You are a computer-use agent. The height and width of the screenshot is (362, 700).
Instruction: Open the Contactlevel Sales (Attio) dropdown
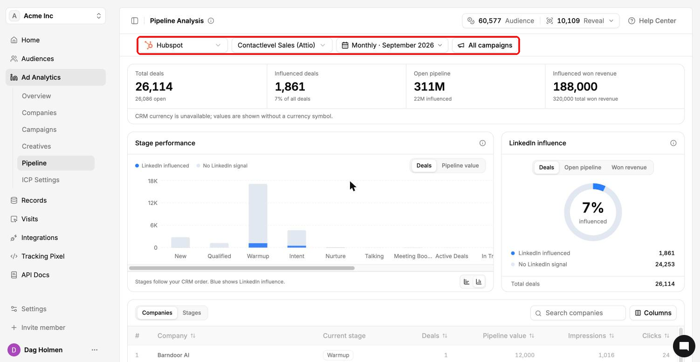[281, 45]
